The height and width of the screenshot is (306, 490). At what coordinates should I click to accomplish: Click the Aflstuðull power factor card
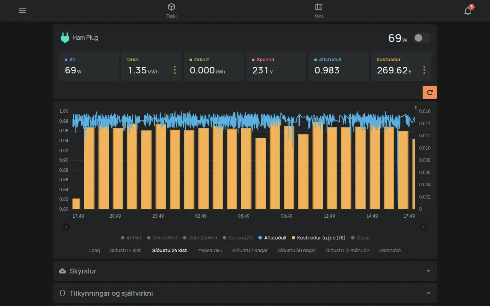338,66
